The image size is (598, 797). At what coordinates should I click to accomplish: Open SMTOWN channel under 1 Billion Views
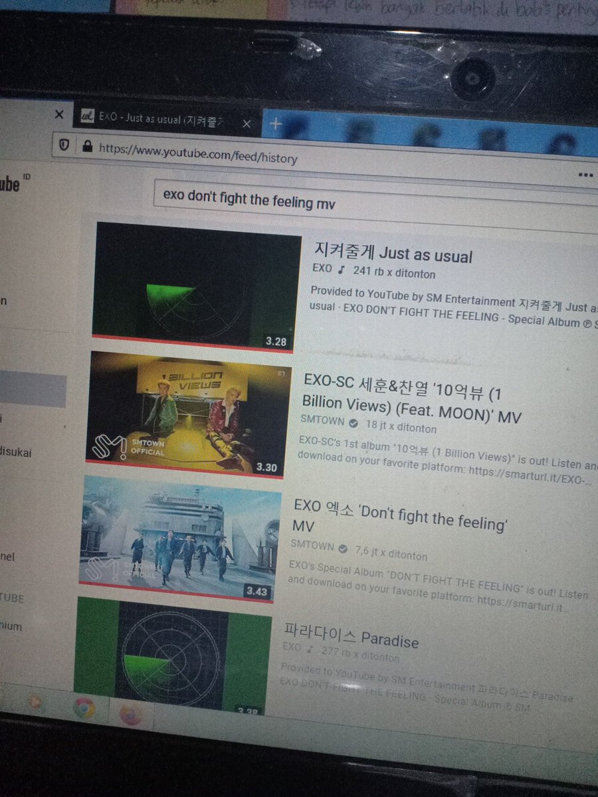coord(322,421)
